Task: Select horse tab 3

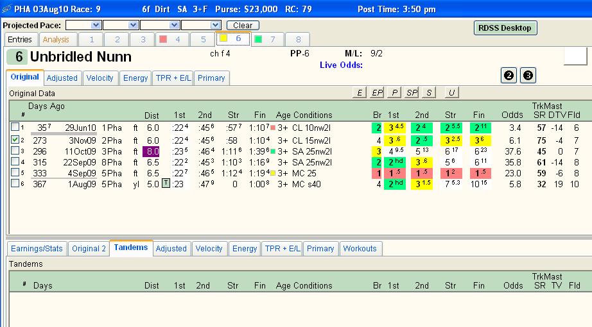Action: pos(143,40)
